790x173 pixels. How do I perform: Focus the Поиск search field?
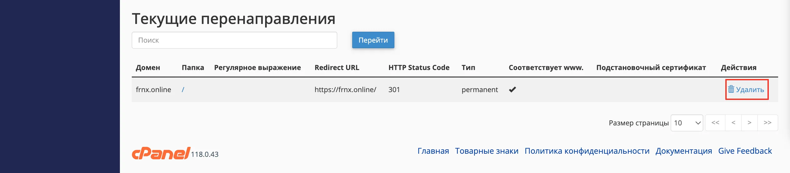(x=235, y=40)
